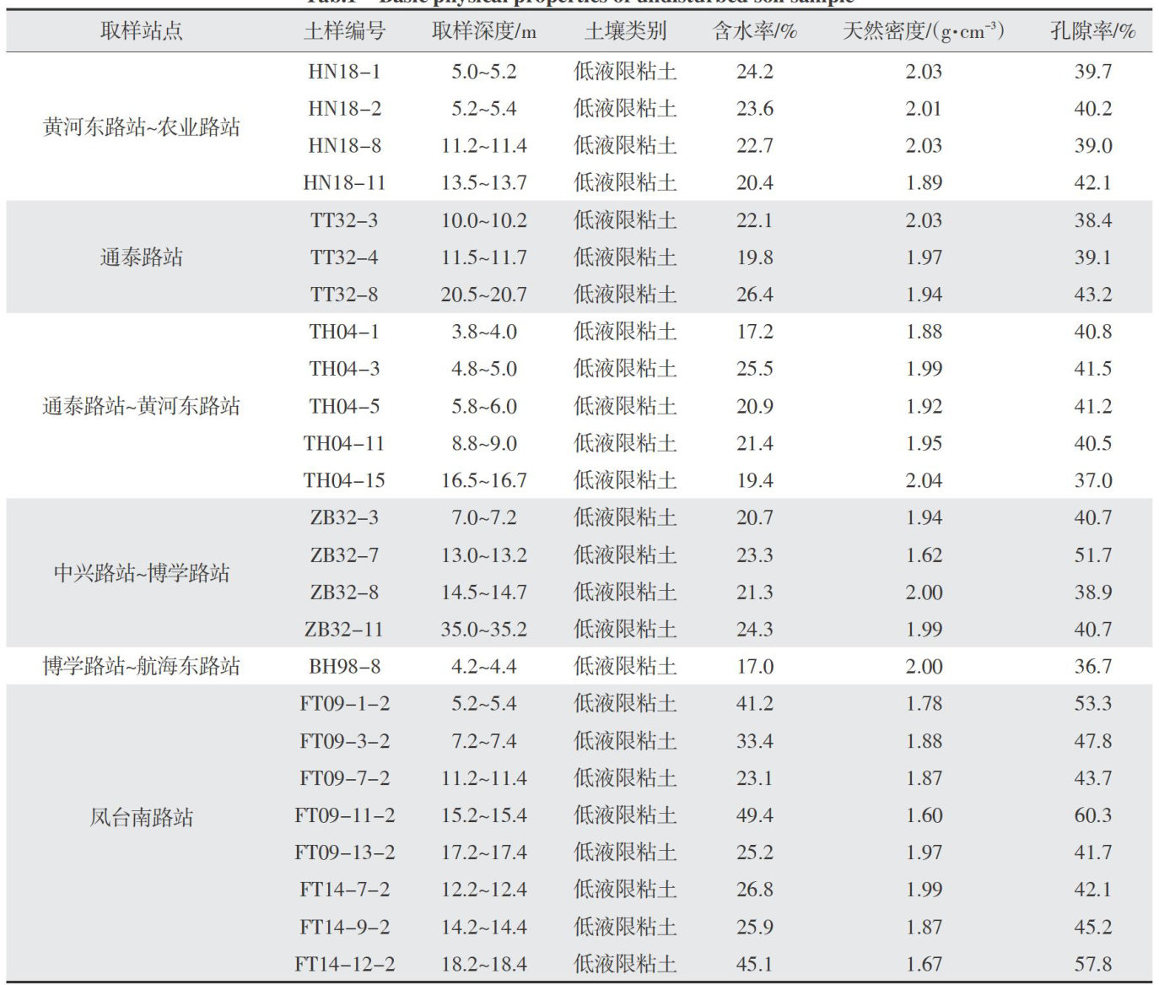The width and height of the screenshot is (1159, 985).
Task: Click the 含水率/% column header
Action: pyautogui.click(x=754, y=31)
